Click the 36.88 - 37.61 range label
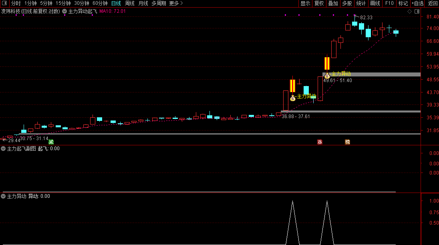The image size is (439, 245). [x=296, y=116]
